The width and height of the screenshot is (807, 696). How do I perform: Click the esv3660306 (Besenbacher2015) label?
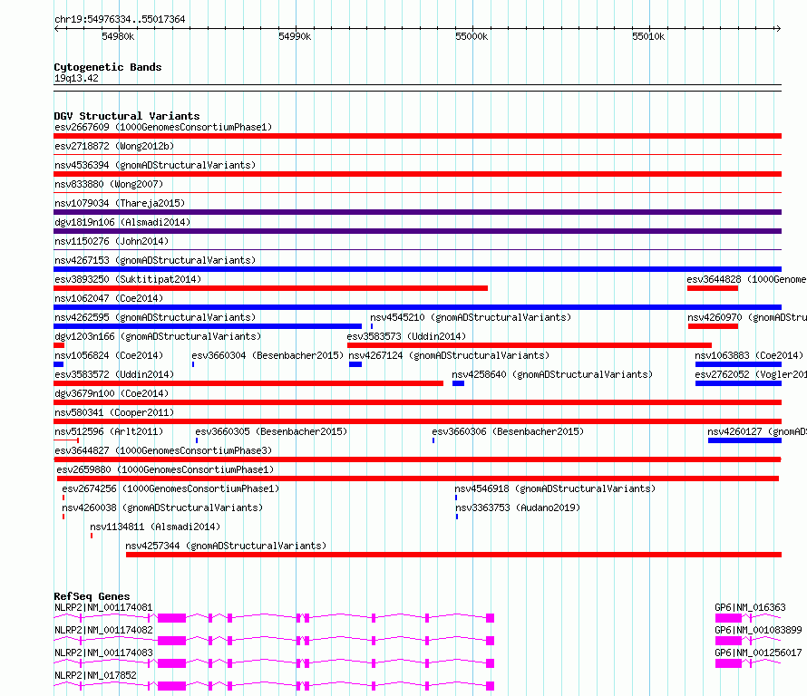[x=508, y=431]
